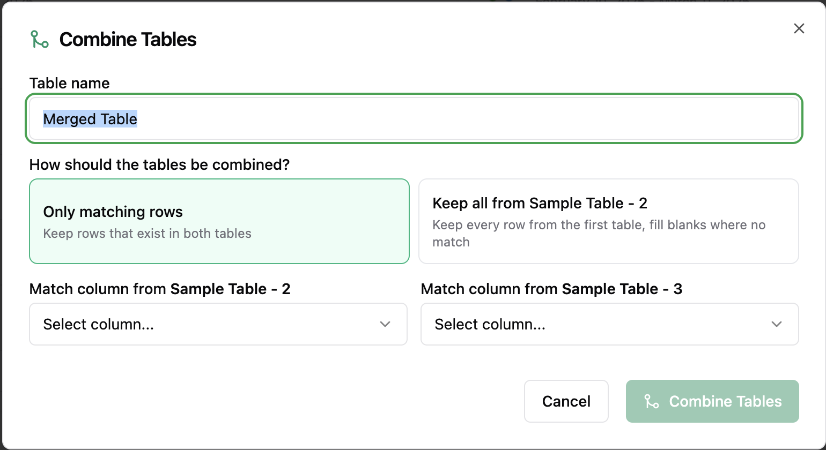This screenshot has width=826, height=450.
Task: Select the "Only matching rows" option
Action: point(219,221)
